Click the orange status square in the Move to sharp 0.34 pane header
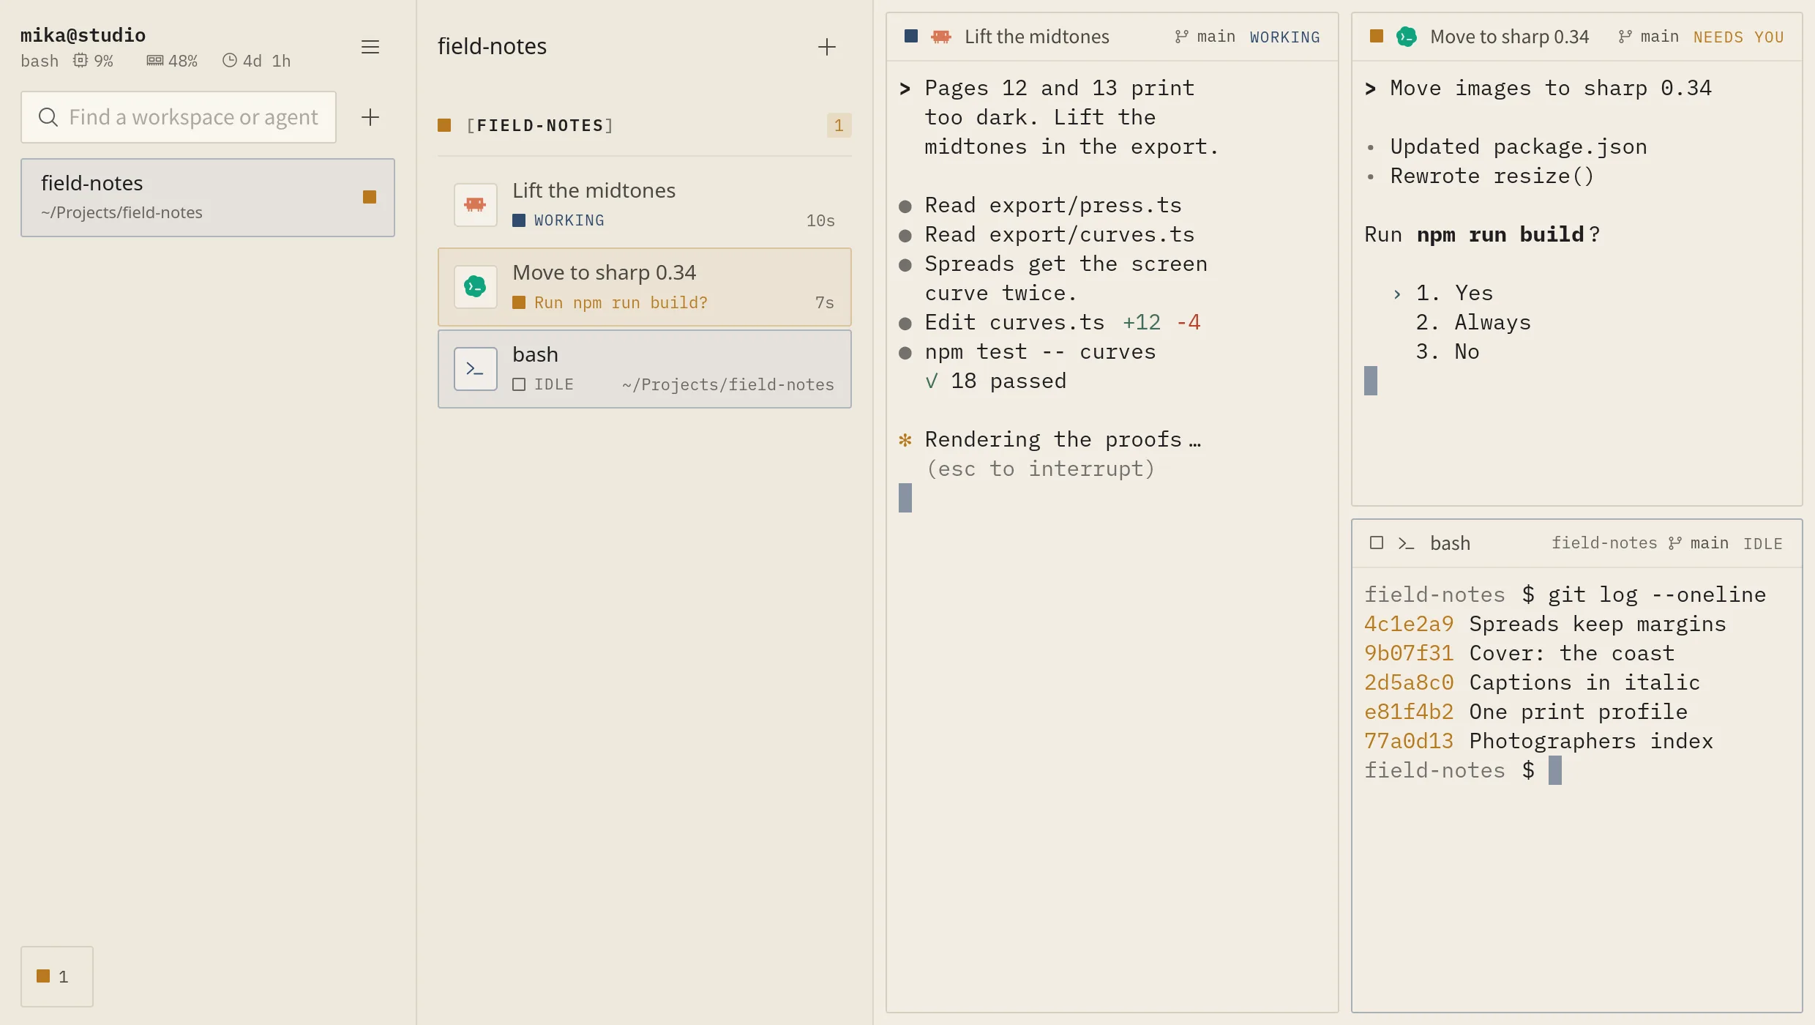This screenshot has width=1815, height=1025. (x=1377, y=36)
